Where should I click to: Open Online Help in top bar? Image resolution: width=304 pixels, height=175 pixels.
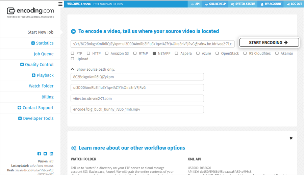[x=215, y=4]
